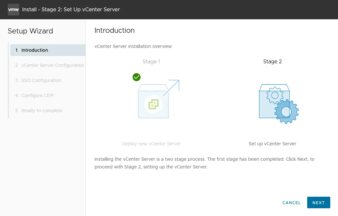This screenshot has height=216, width=338.
Task: Go to the Configure CEIP step
Action: point(38,95)
